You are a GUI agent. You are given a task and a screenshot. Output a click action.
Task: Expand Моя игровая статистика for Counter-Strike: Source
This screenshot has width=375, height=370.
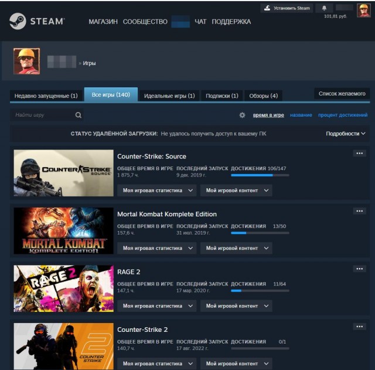(x=157, y=191)
